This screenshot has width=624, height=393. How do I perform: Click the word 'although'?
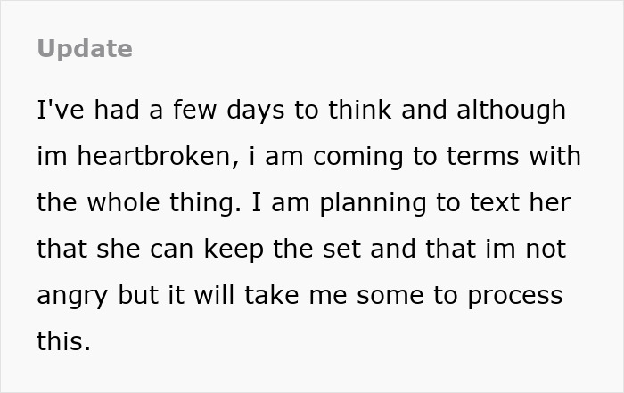point(512,110)
